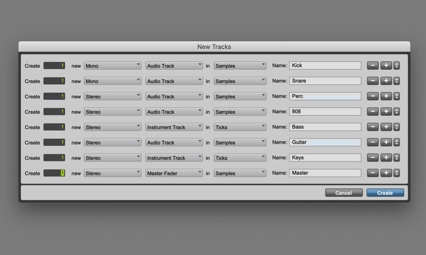426x255 pixels.
Task: Open the Stereo format dropdown for 808
Action: pos(112,112)
